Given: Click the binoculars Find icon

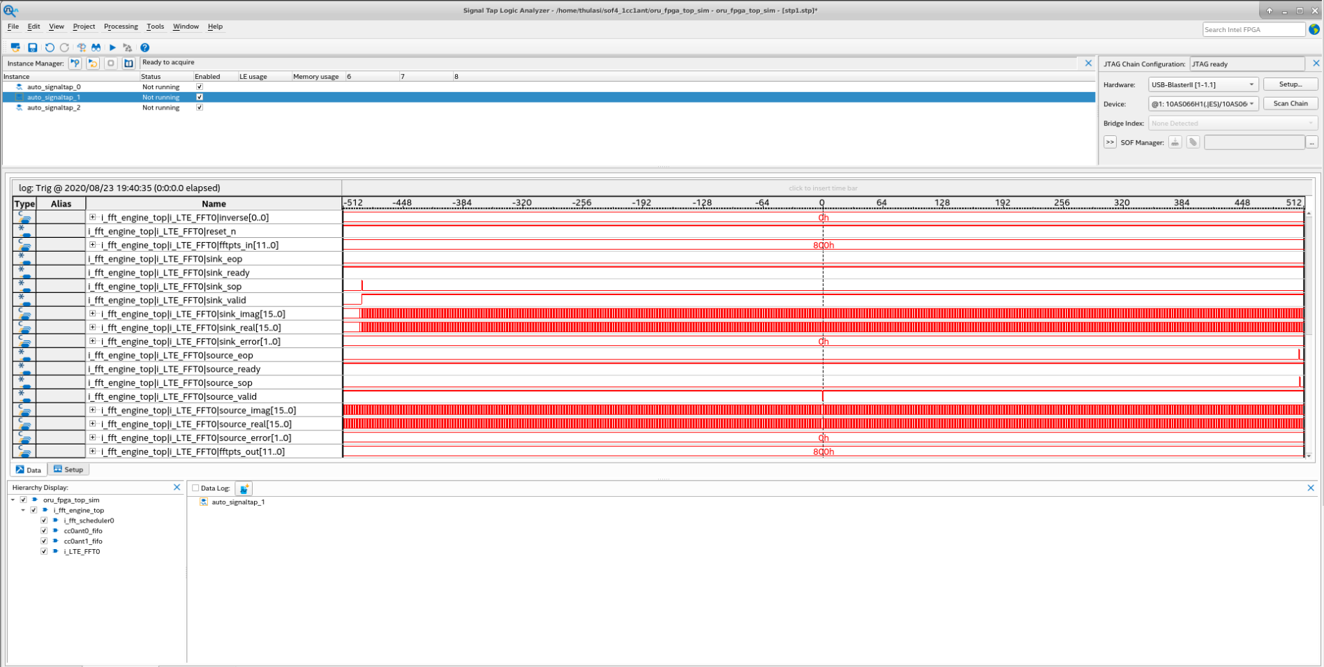Looking at the screenshot, I should click(x=96, y=47).
